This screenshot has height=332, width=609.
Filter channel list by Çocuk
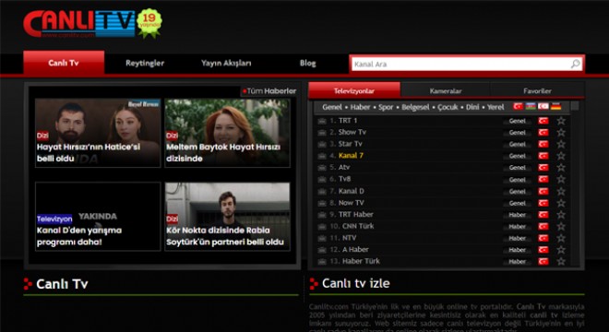click(x=448, y=107)
